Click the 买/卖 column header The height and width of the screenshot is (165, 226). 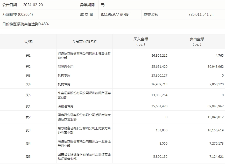28,42
